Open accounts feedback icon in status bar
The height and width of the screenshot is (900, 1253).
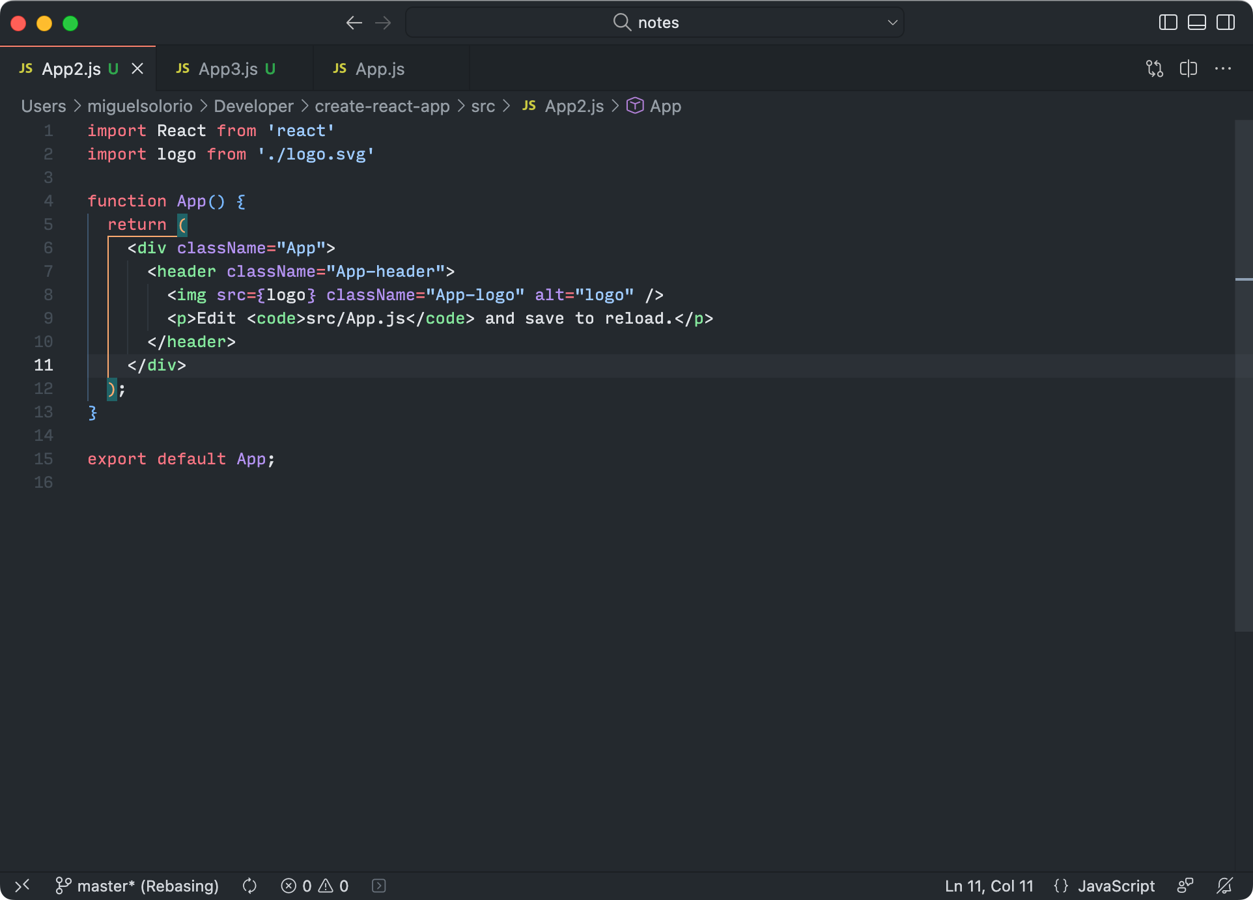point(1184,886)
